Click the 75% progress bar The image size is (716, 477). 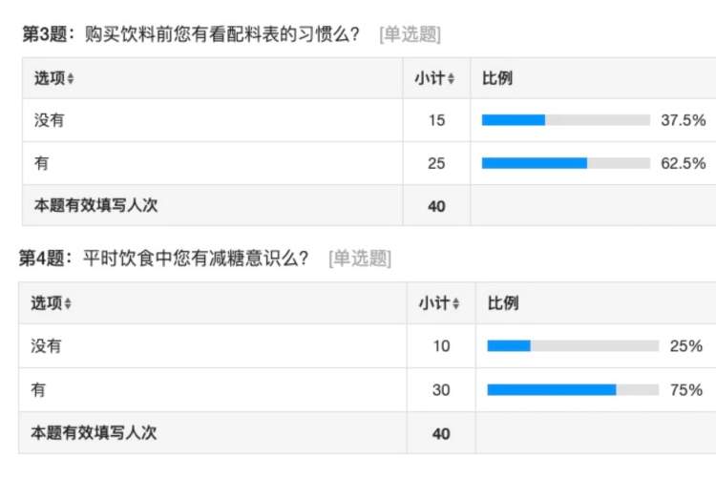pyautogui.click(x=573, y=389)
